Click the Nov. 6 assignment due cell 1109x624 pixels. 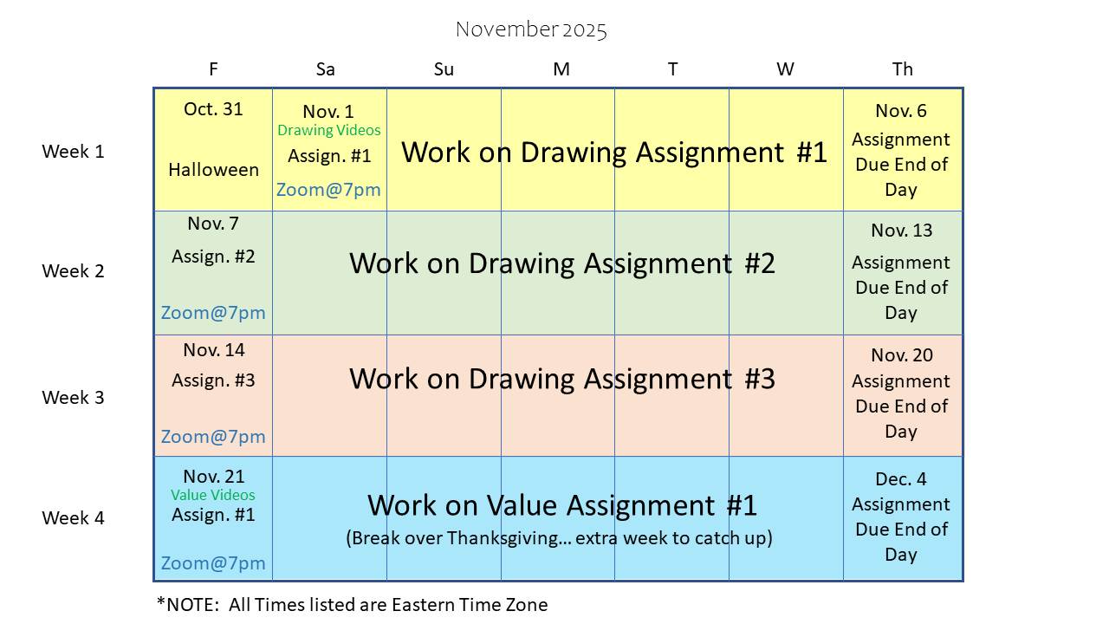pyautogui.click(x=901, y=152)
